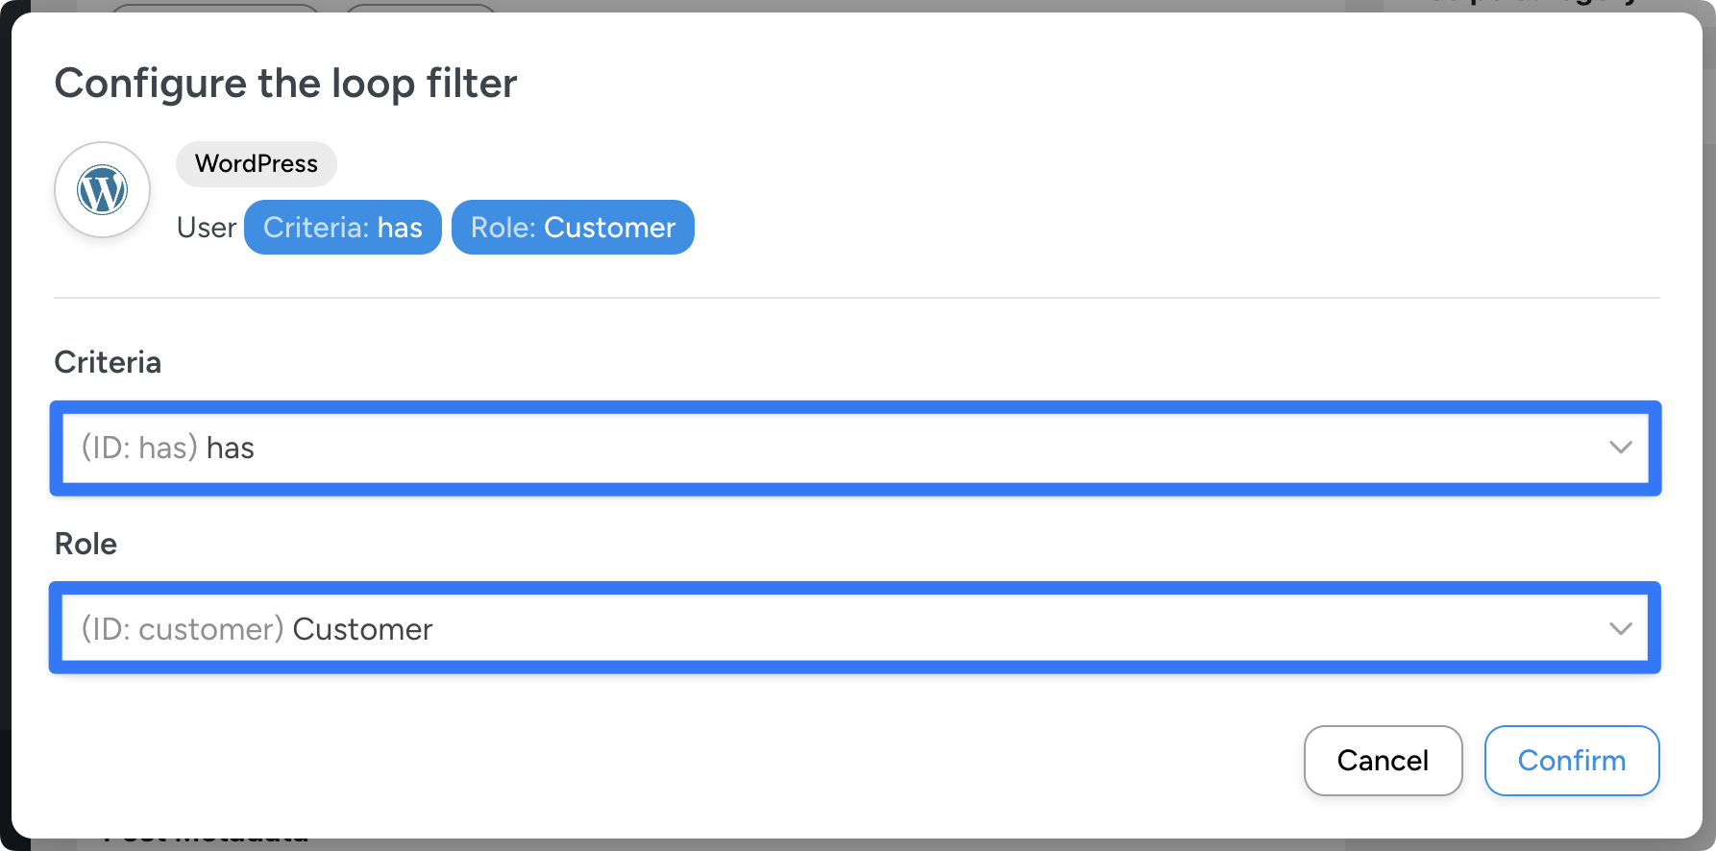The image size is (1716, 851).
Task: Click the dimmed backdrop right of the dialog
Action: [1709, 423]
